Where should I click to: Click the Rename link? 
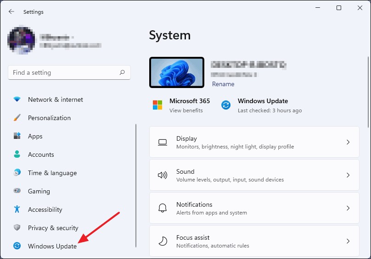[223, 84]
